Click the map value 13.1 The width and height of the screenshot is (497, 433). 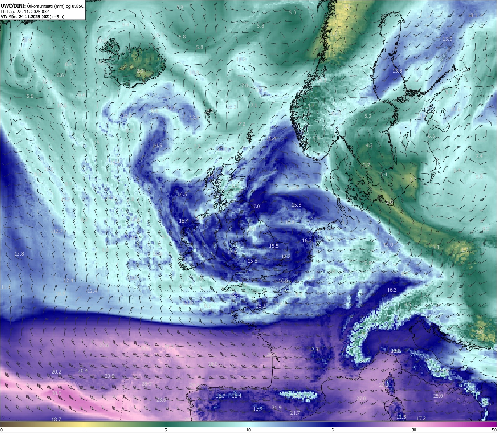point(473,15)
